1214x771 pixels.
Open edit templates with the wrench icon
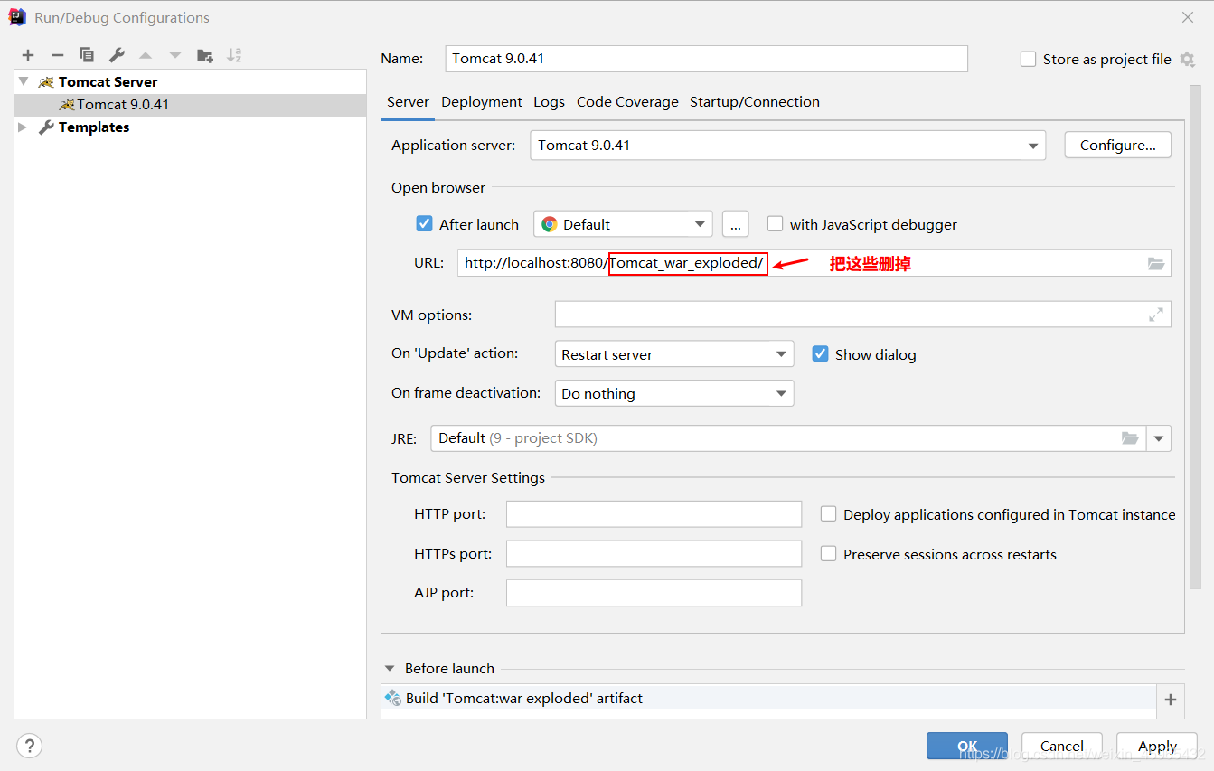[117, 55]
